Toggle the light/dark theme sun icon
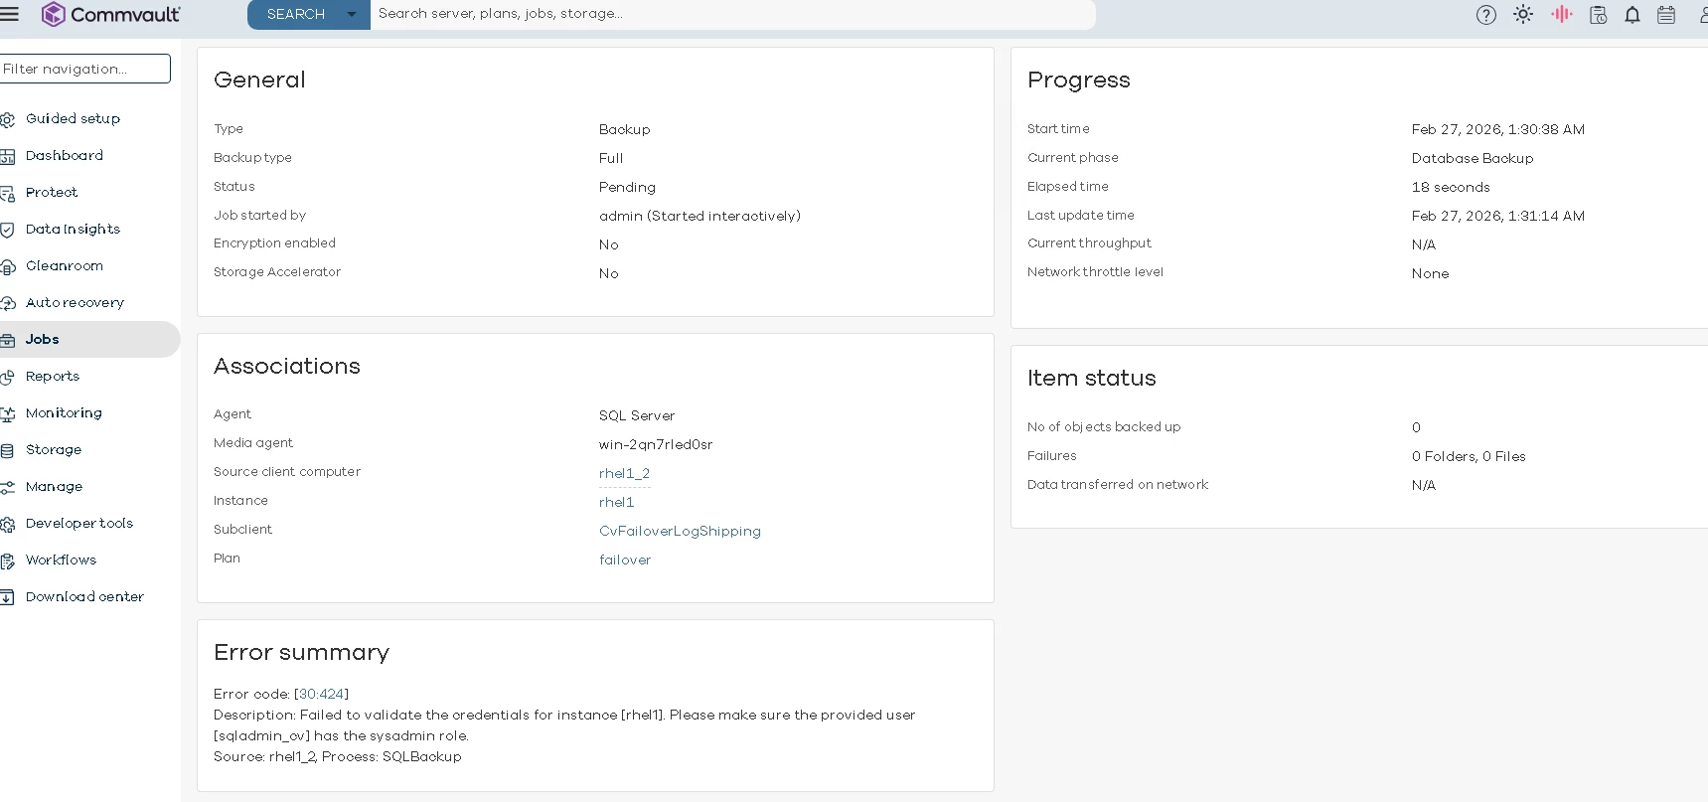This screenshot has width=1708, height=802. coord(1523,15)
